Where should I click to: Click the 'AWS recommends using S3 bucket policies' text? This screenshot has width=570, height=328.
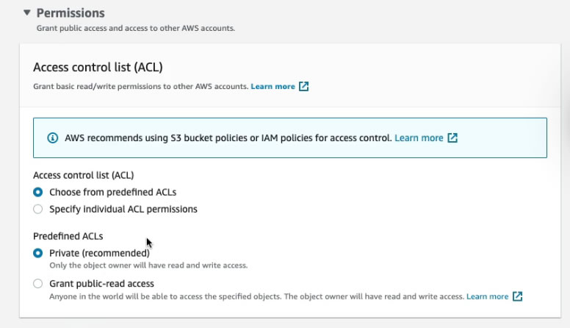pyautogui.click(x=228, y=138)
